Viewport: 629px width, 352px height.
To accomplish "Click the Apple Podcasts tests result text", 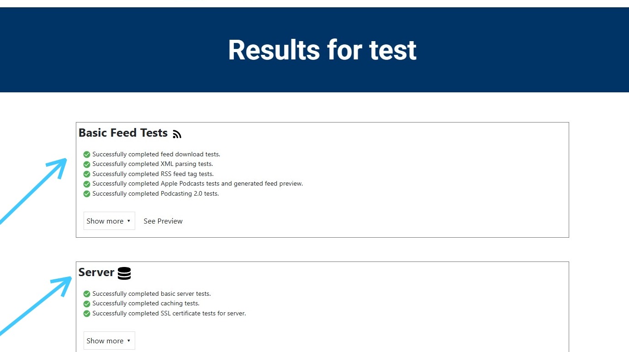I will (x=197, y=184).
